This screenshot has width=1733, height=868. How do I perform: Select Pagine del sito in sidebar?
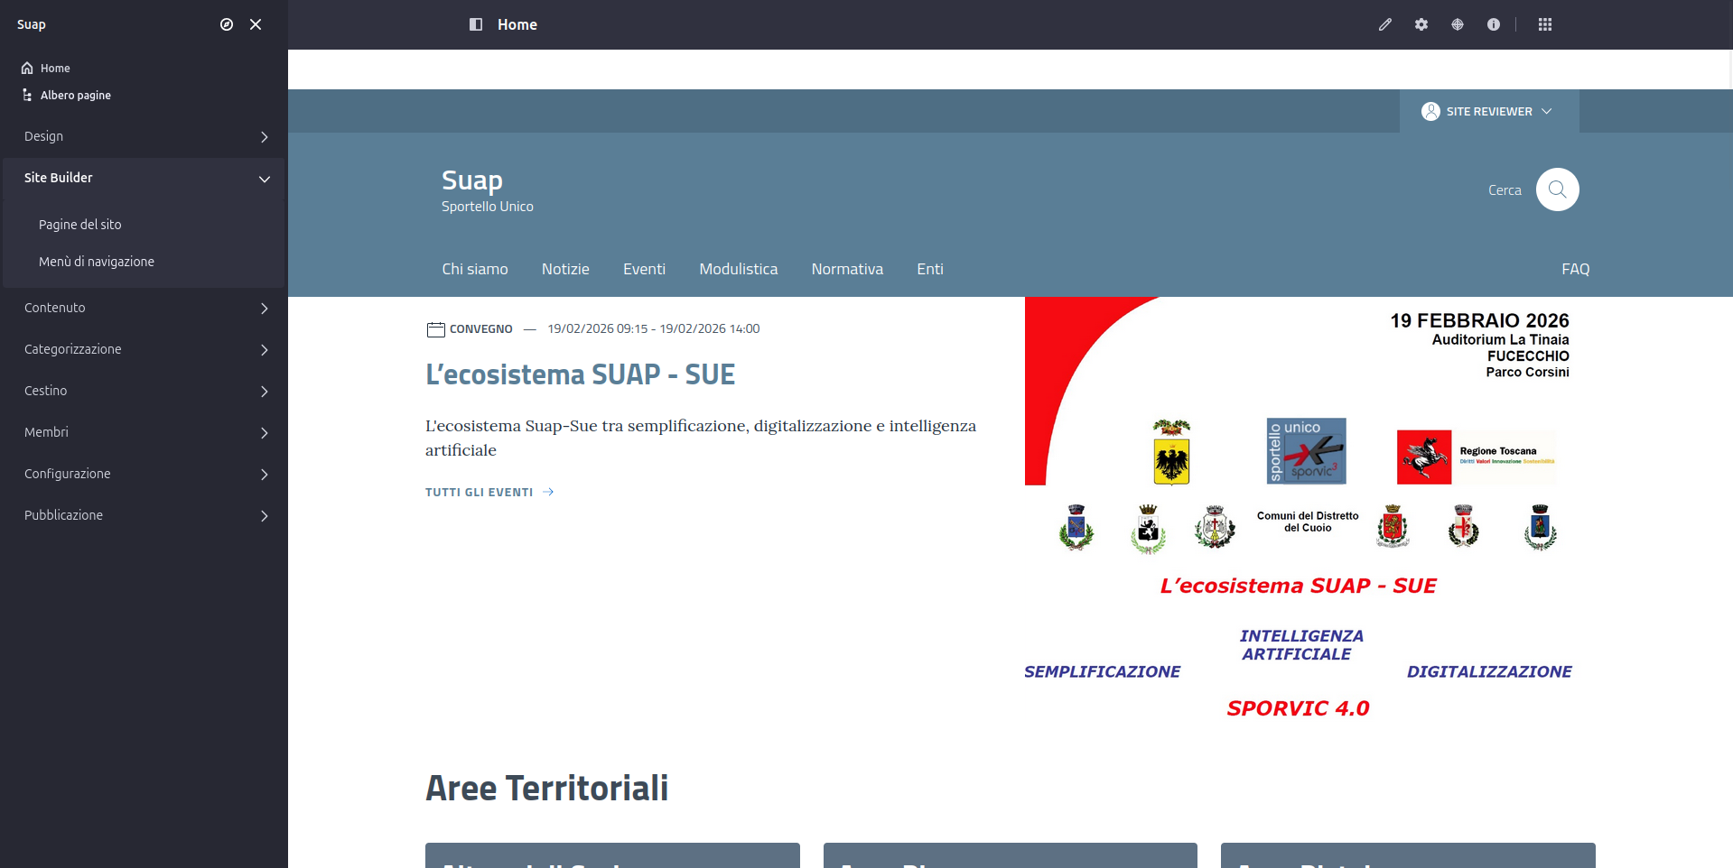tap(80, 225)
